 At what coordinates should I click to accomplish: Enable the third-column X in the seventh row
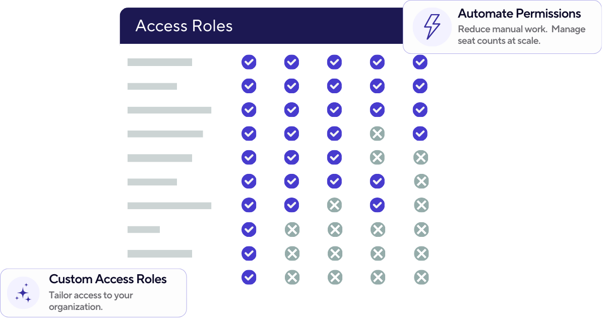pyautogui.click(x=334, y=205)
